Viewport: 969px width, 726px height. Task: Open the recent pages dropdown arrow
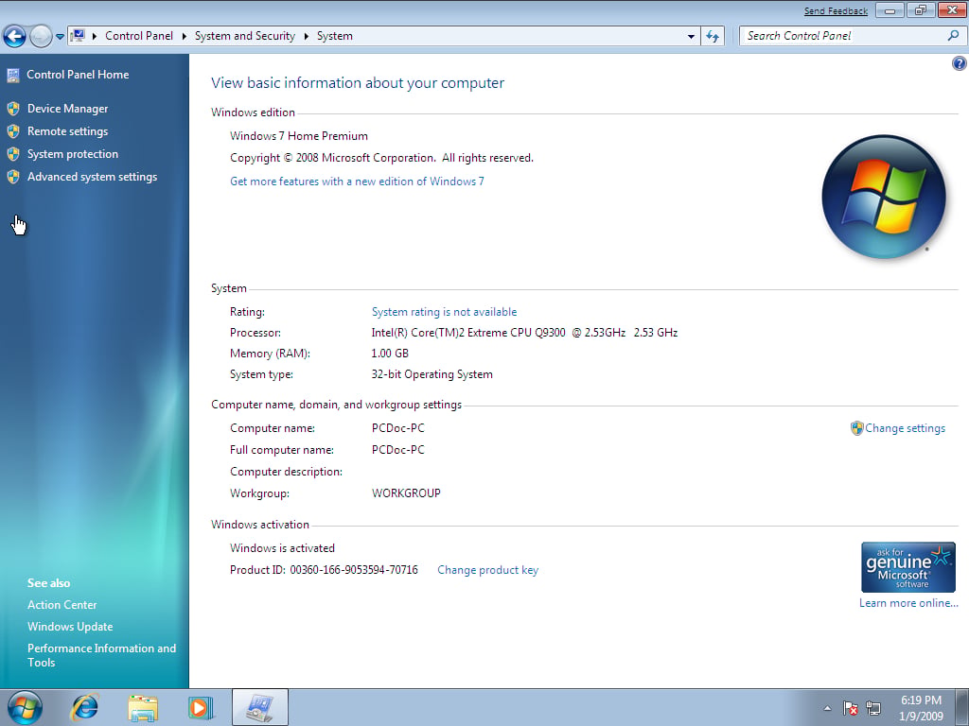60,37
